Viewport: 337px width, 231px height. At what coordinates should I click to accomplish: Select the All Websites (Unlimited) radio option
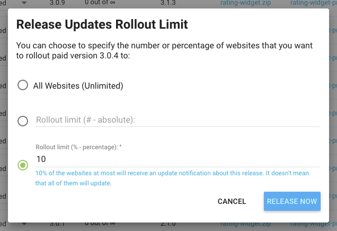tap(23, 85)
